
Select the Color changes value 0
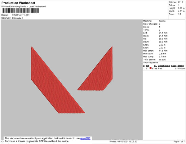(x=160, y=24)
